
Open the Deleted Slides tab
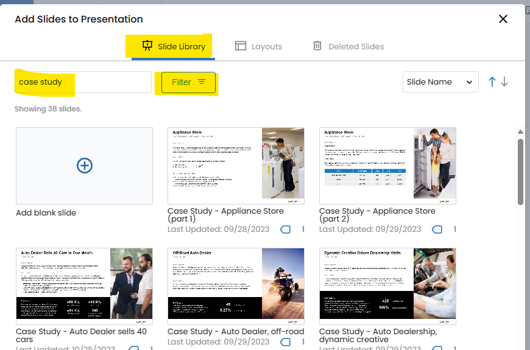[x=348, y=46]
